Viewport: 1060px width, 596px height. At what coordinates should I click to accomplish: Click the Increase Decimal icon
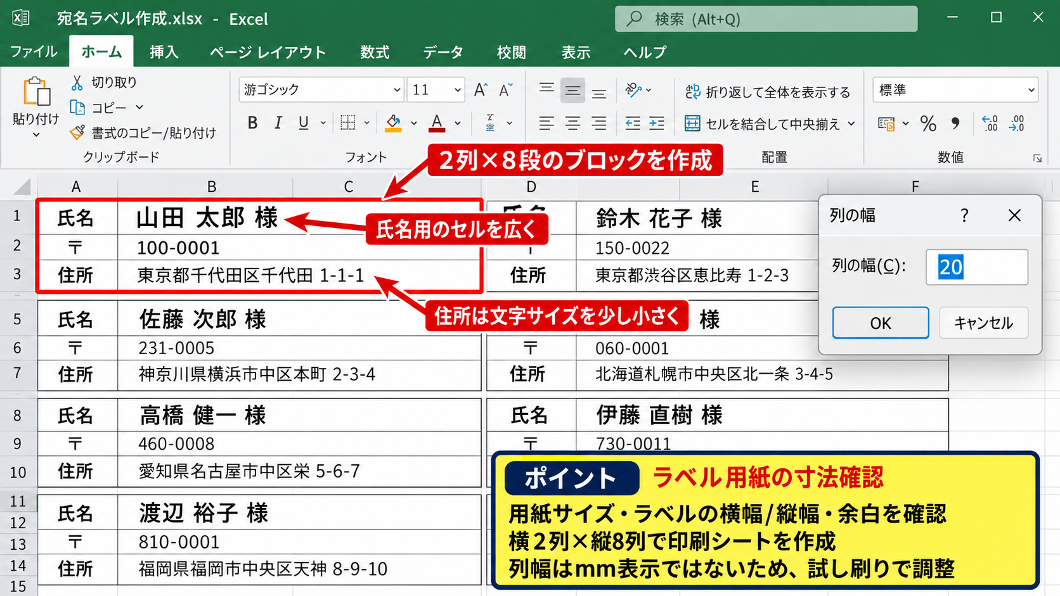[x=990, y=123]
